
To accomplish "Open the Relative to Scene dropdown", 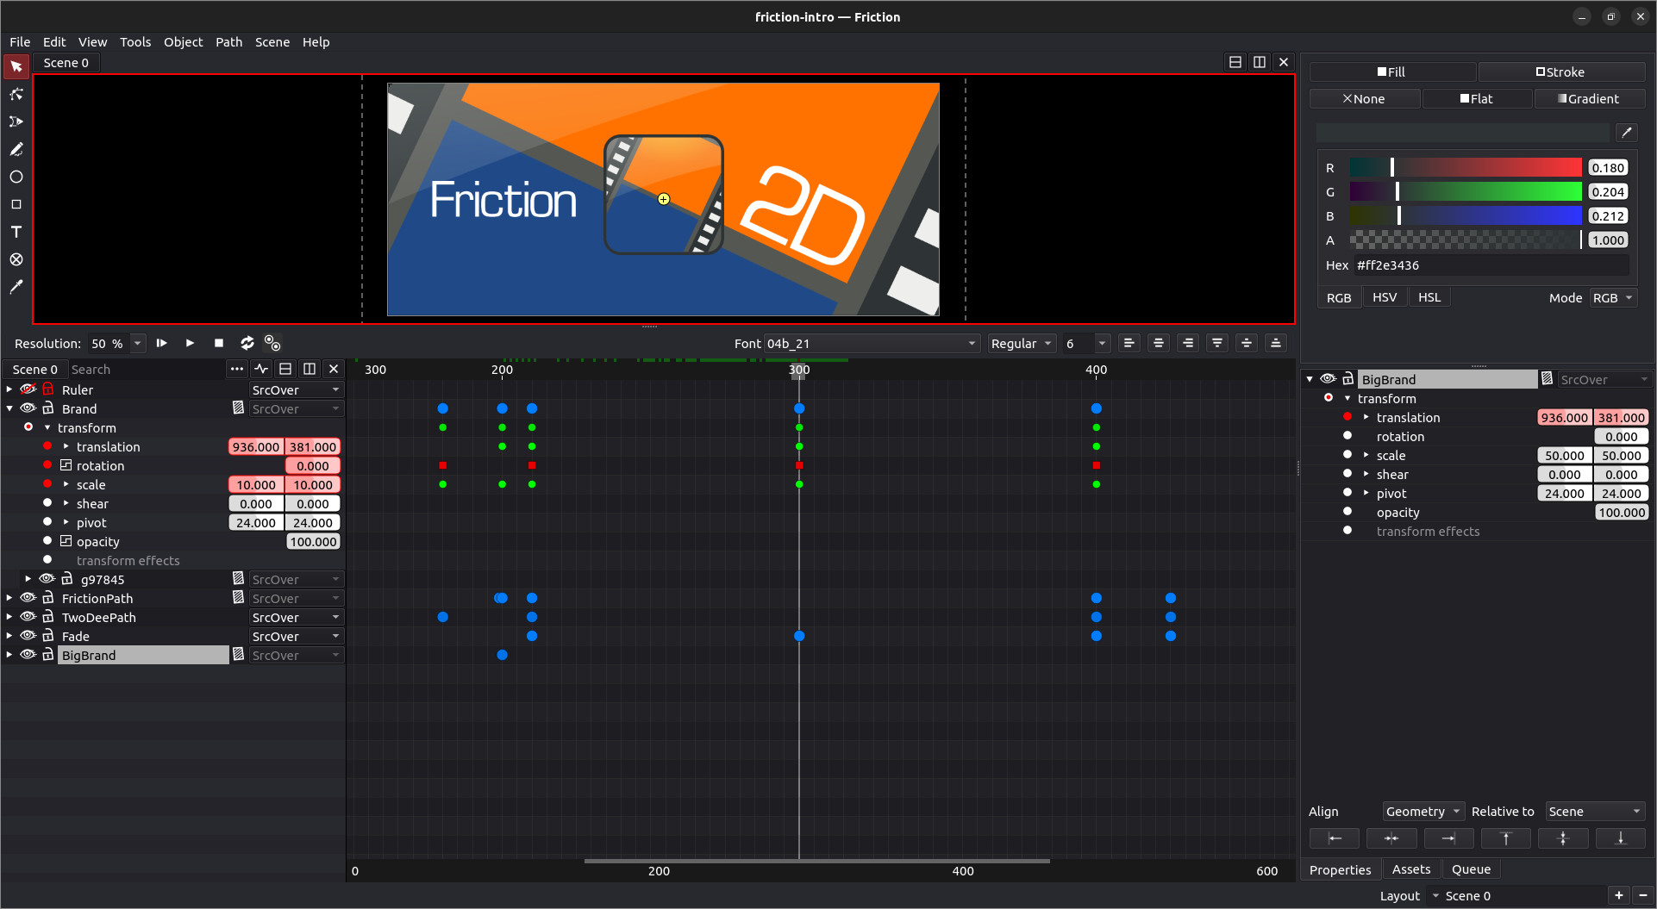I will pos(1595,811).
